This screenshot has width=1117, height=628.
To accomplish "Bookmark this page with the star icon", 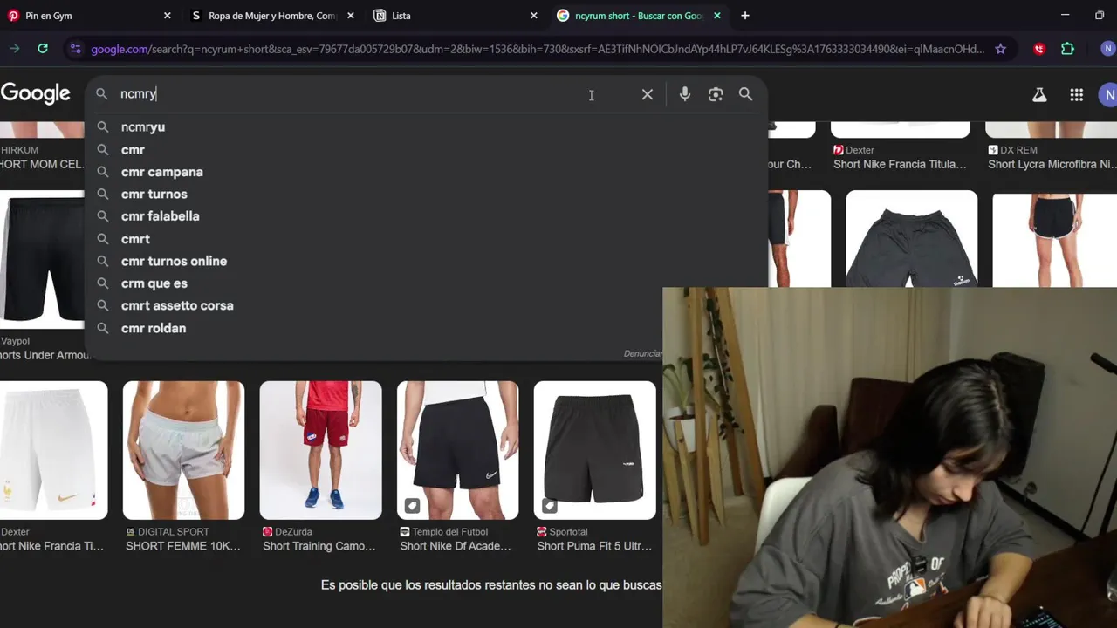I will coord(1001,49).
